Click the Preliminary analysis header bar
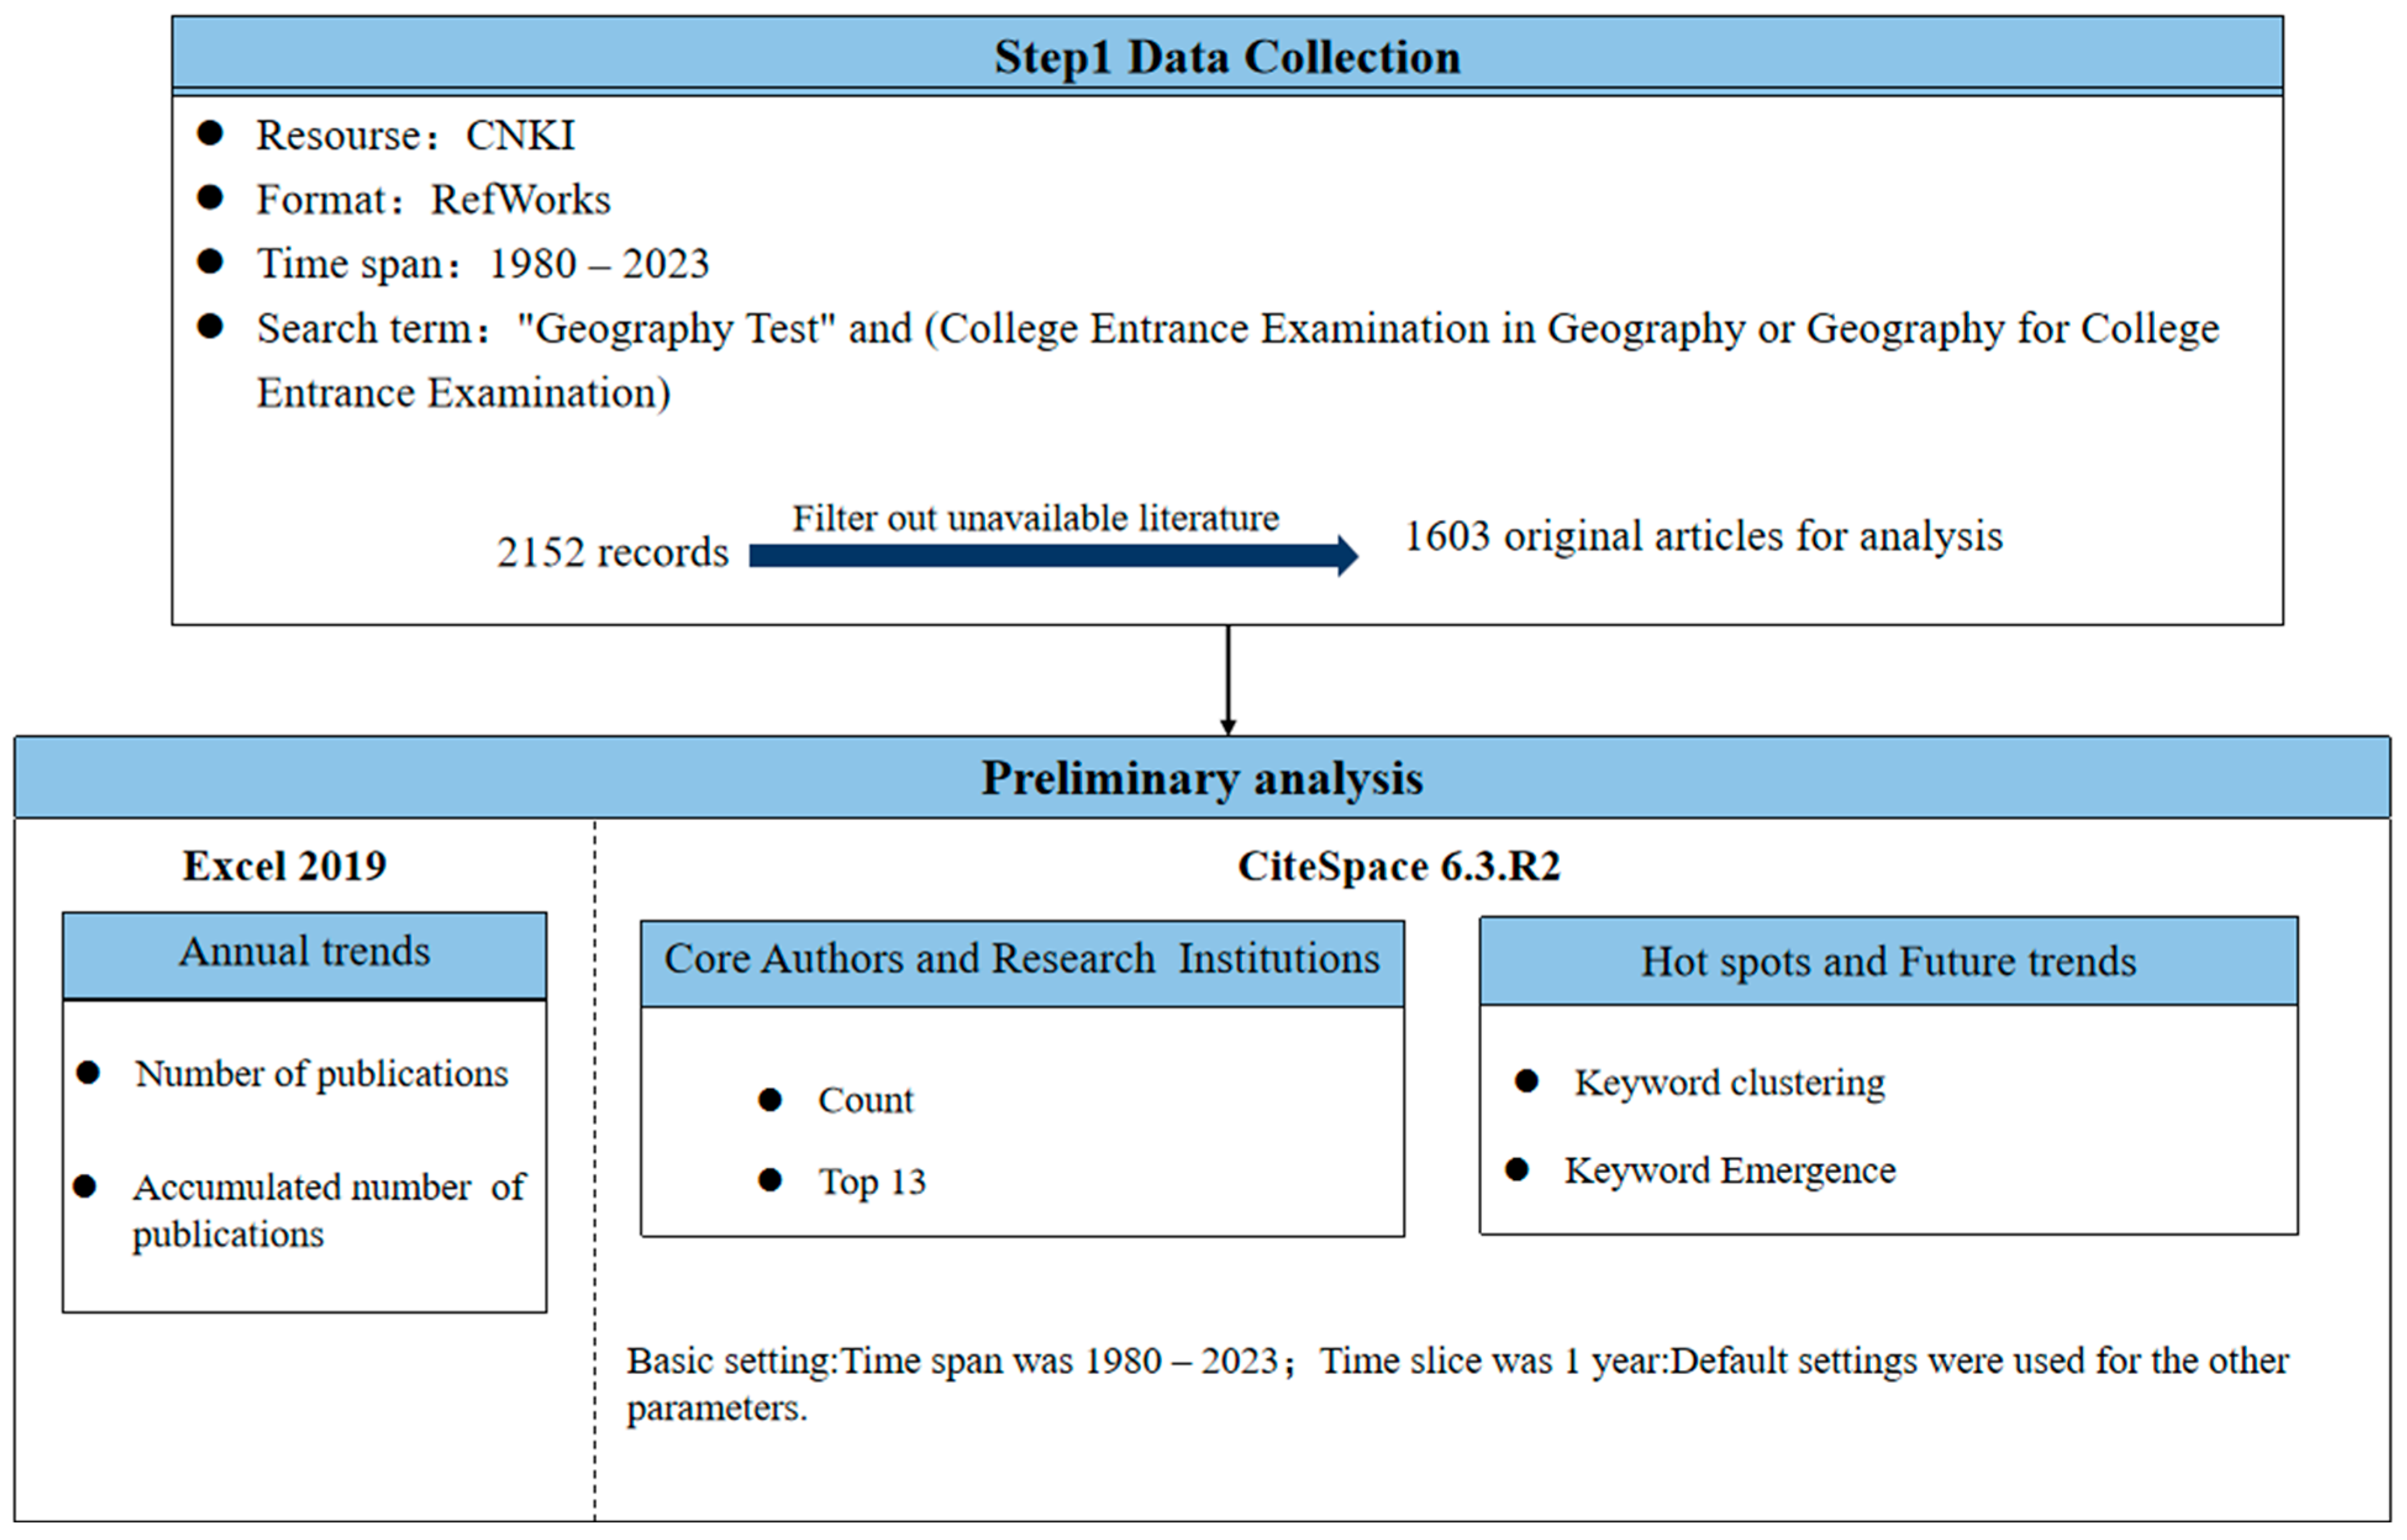 [1201, 778]
